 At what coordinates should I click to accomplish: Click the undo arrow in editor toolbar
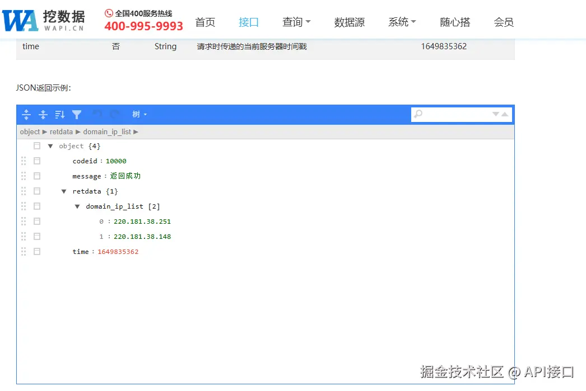[97, 114]
